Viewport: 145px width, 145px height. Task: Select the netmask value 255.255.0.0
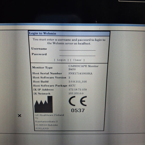point(76,93)
